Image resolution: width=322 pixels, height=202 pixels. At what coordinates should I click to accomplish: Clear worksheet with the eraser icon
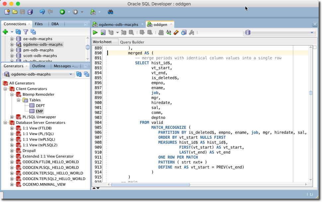tap(176, 32)
